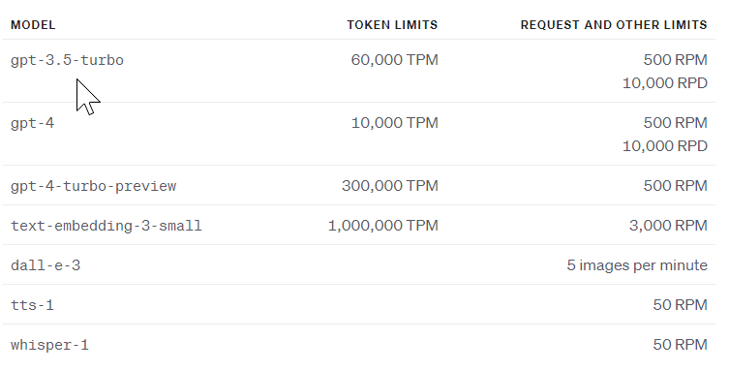729x371 pixels.
Task: Click the TOKEN LIMITS column header
Action: pyautogui.click(x=392, y=24)
